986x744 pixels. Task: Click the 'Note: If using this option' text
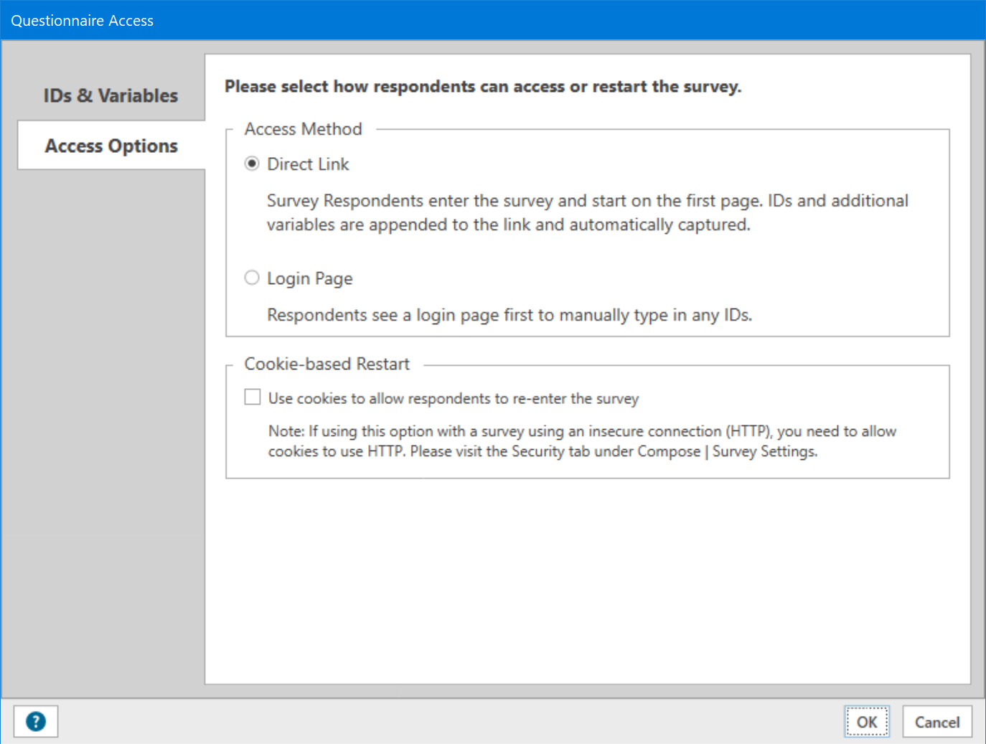pyautogui.click(x=582, y=441)
